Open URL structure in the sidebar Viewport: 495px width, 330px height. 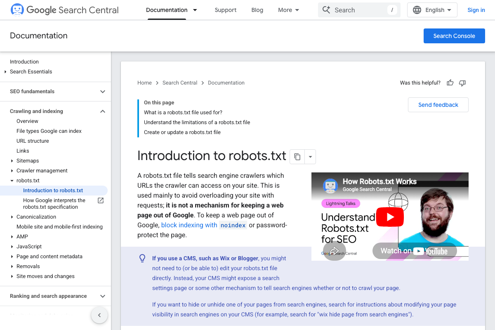33,141
